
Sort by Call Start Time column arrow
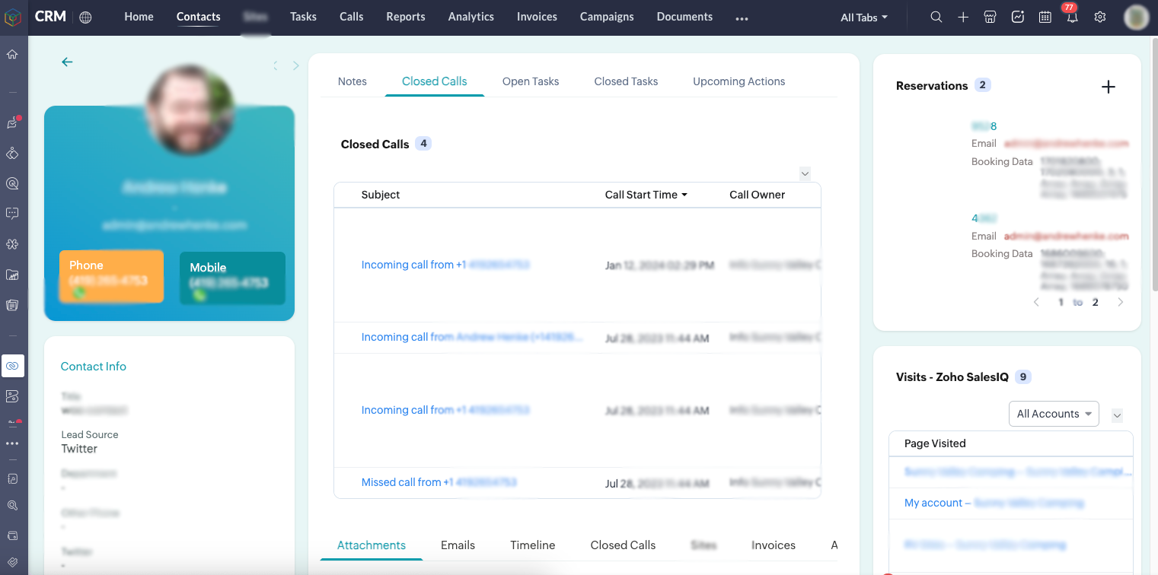[x=686, y=194]
